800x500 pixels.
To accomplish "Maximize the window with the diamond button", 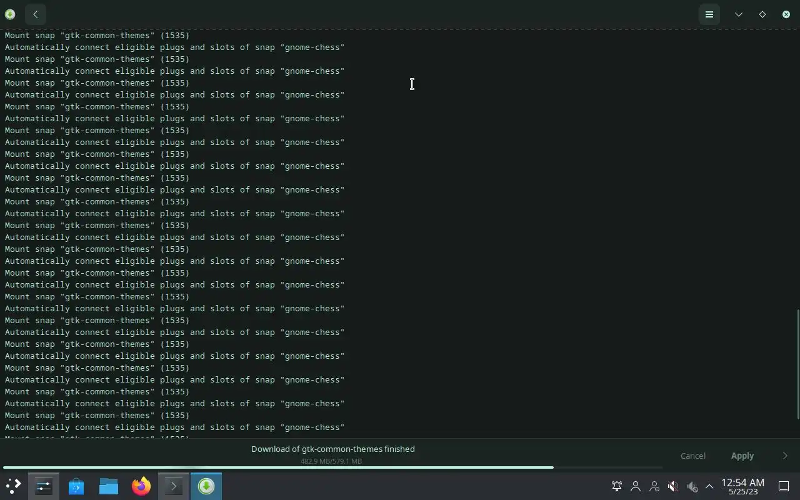I will click(762, 14).
